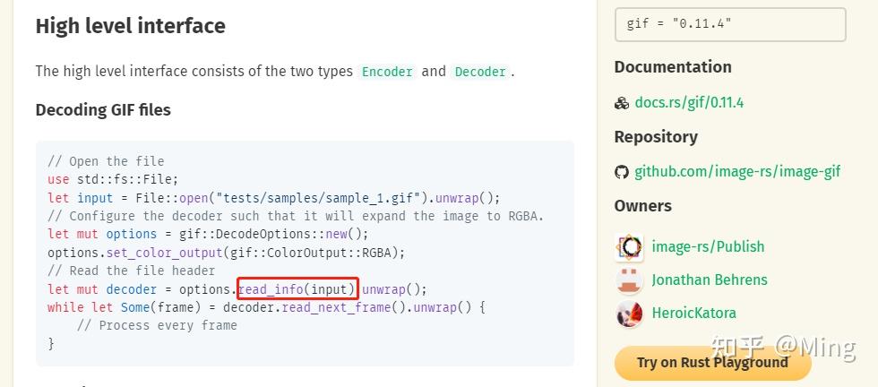The width and height of the screenshot is (878, 387).
Task: Open the docs.rs/gif/0.11.4 link
Action: click(x=689, y=103)
